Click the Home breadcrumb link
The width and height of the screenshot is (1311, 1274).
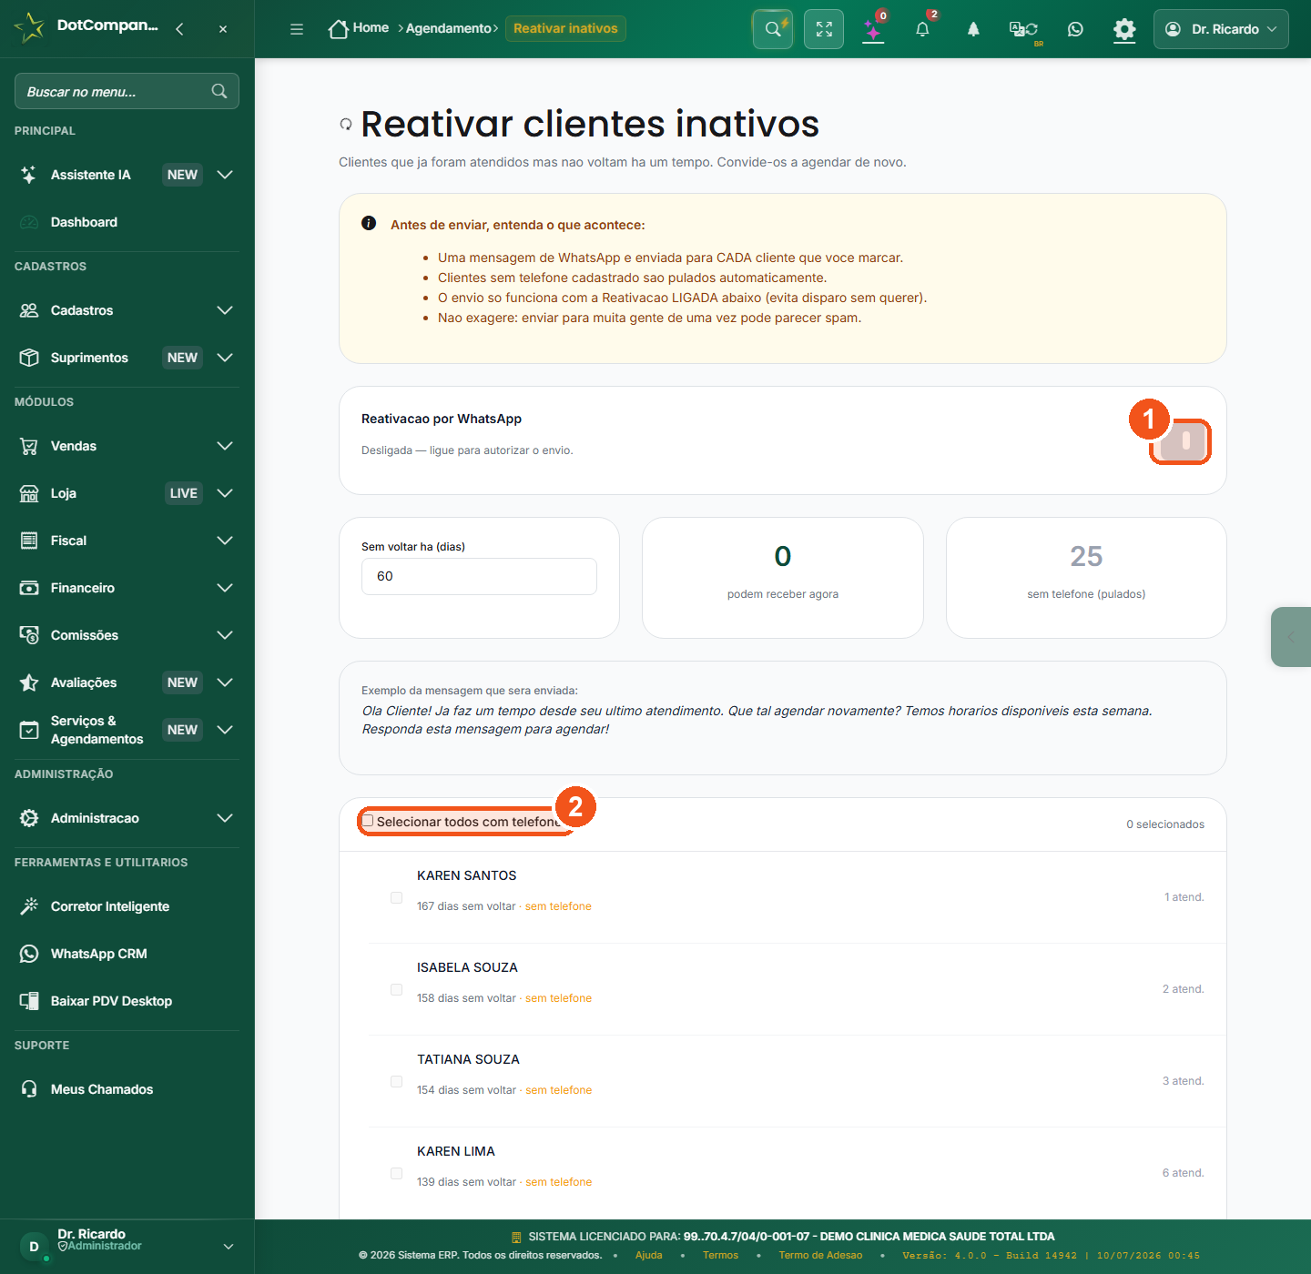click(x=371, y=28)
